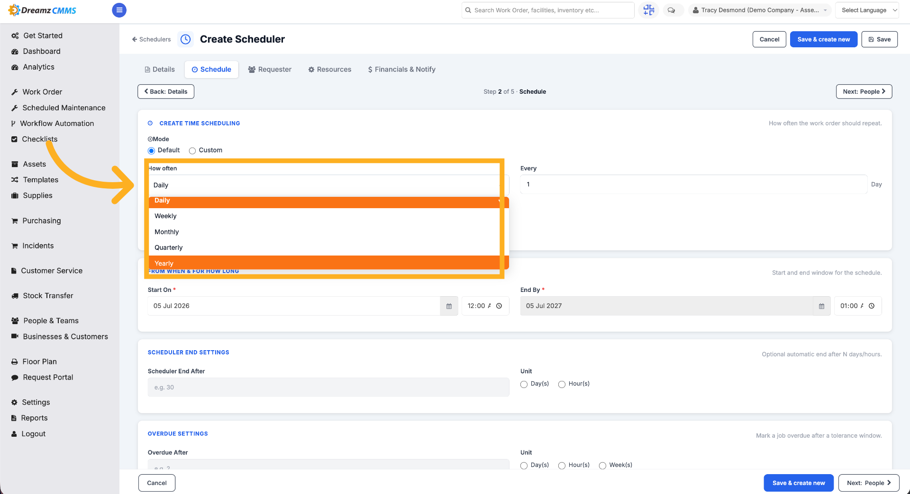Choose Day(s) unit for Overdue After
Viewport: 910px width, 494px height.
tap(524, 466)
